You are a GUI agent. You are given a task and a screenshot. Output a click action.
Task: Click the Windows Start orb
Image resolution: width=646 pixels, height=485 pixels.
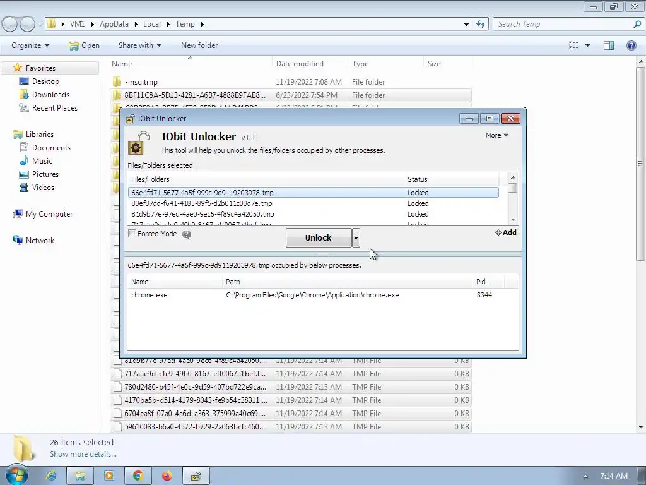(x=16, y=474)
